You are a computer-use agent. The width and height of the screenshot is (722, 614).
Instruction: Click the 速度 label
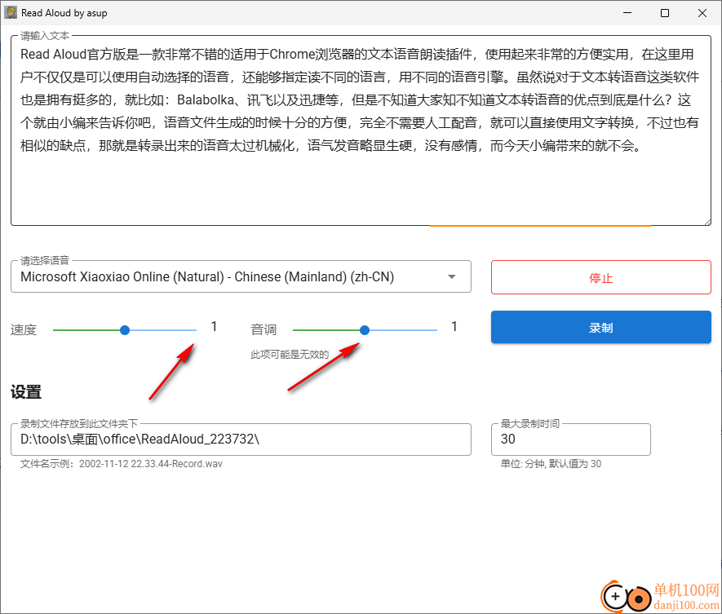point(24,330)
